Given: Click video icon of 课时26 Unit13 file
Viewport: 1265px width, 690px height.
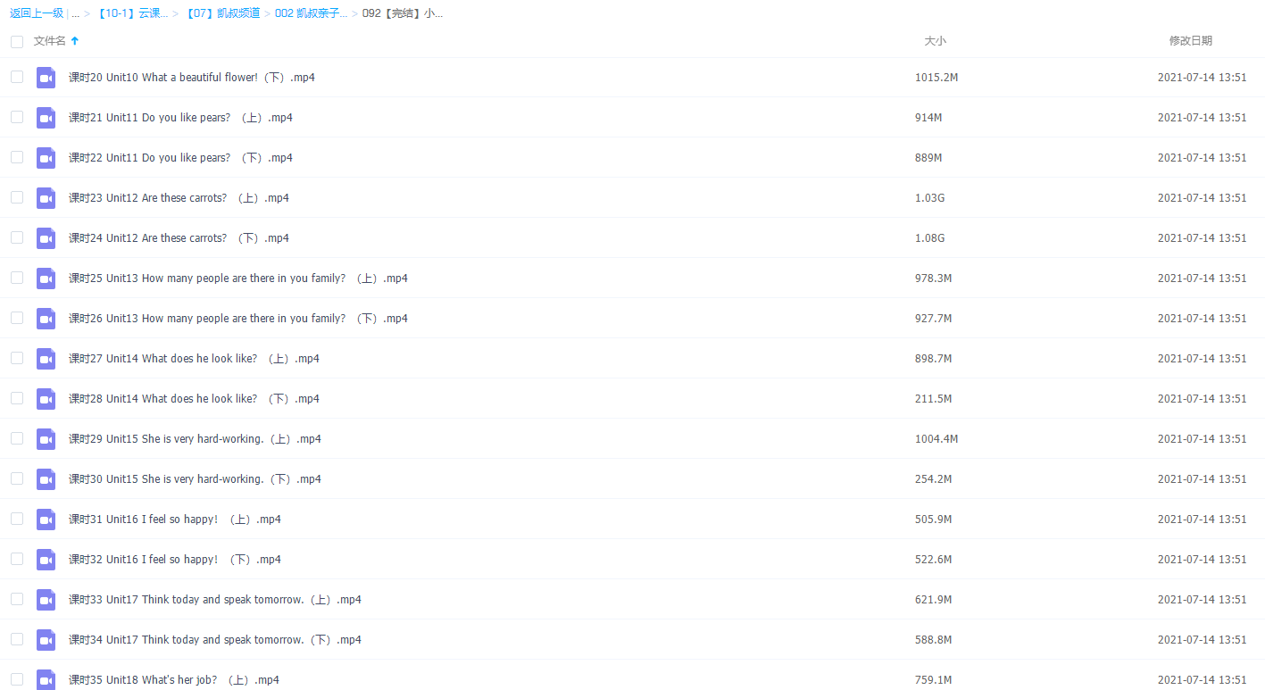Looking at the screenshot, I should [x=46, y=319].
